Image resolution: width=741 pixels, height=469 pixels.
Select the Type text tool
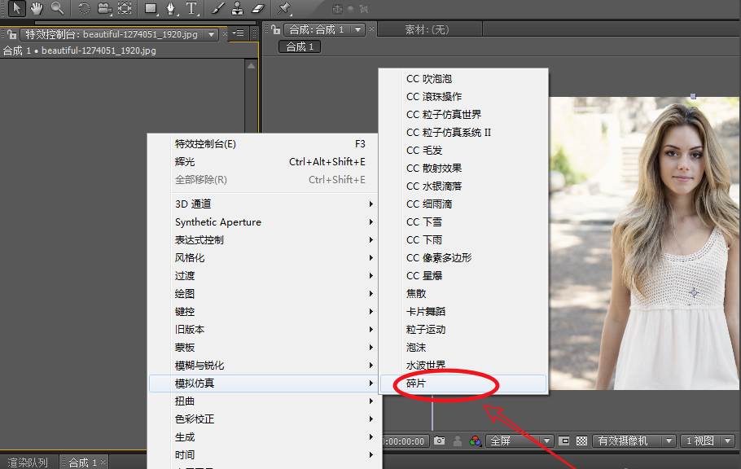[191, 8]
